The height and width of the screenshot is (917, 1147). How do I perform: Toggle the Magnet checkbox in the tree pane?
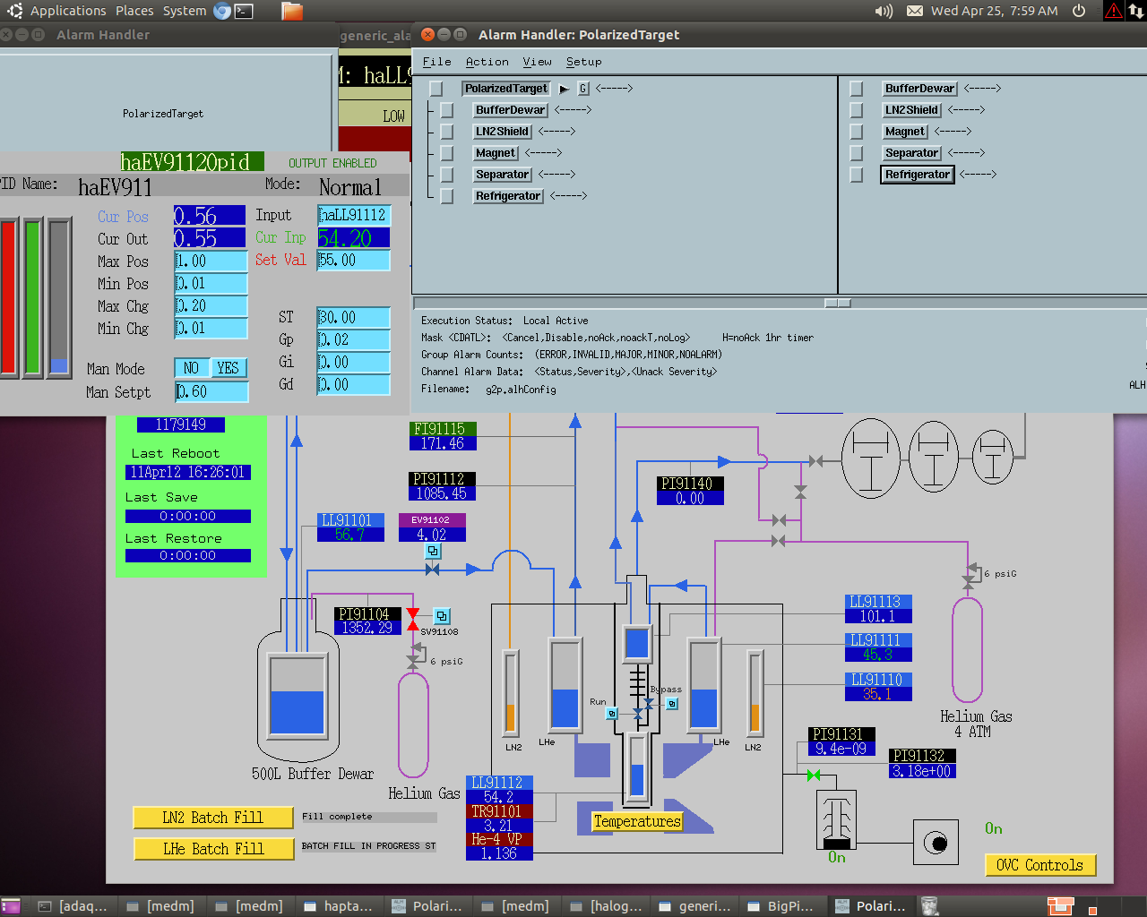point(447,153)
